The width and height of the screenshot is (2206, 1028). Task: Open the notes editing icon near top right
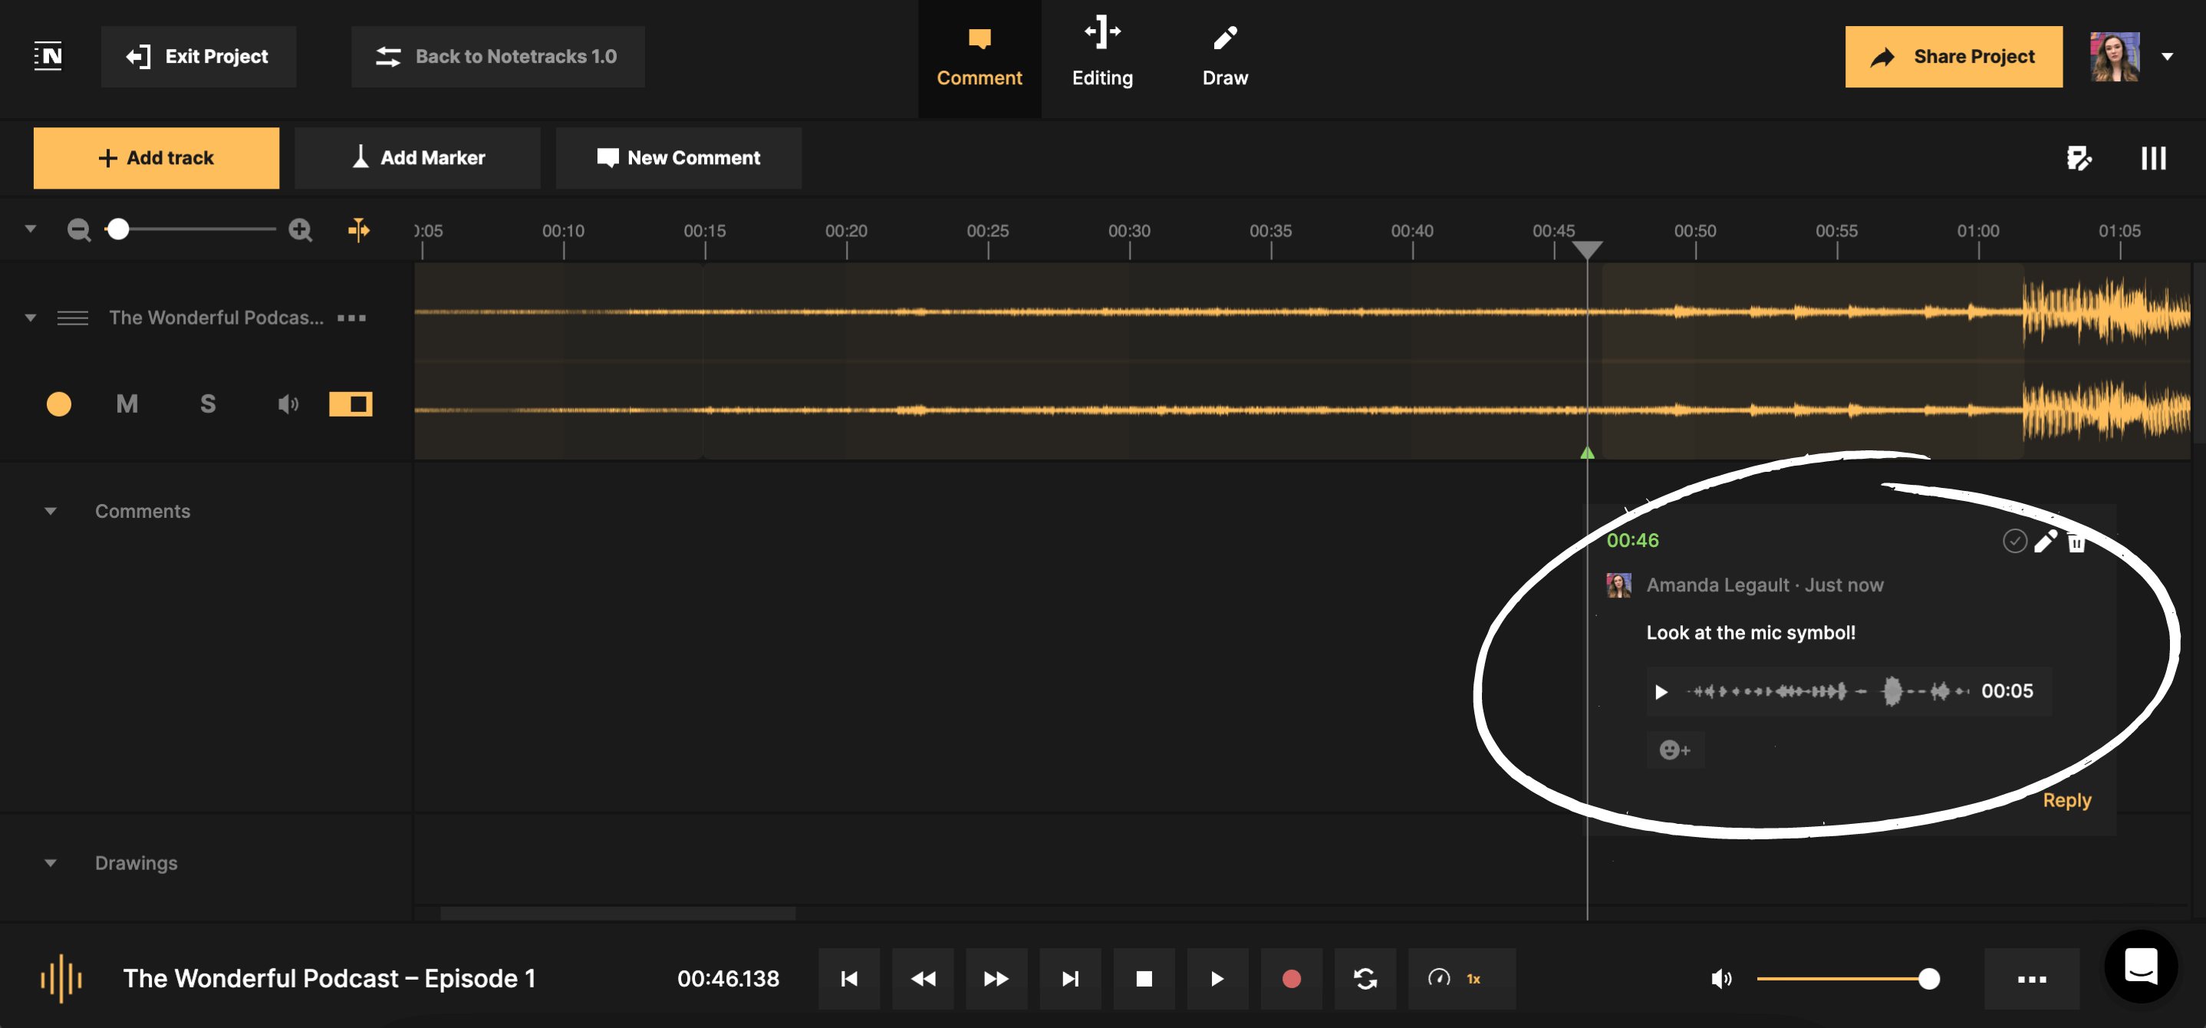click(x=2079, y=157)
